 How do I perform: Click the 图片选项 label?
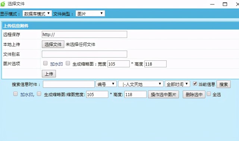12,64
